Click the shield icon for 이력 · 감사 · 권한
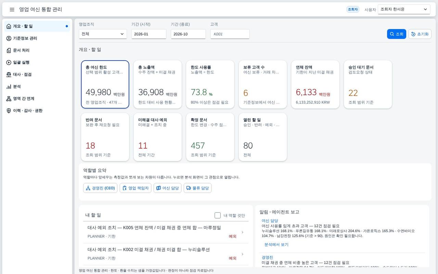438x274 pixels. tap(9, 111)
